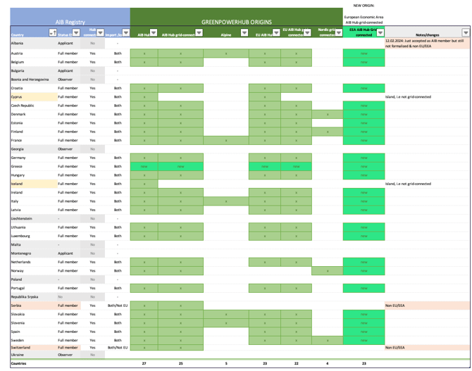Select the Czech Republic country cell
This screenshot has width=472, height=371.
pos(34,106)
